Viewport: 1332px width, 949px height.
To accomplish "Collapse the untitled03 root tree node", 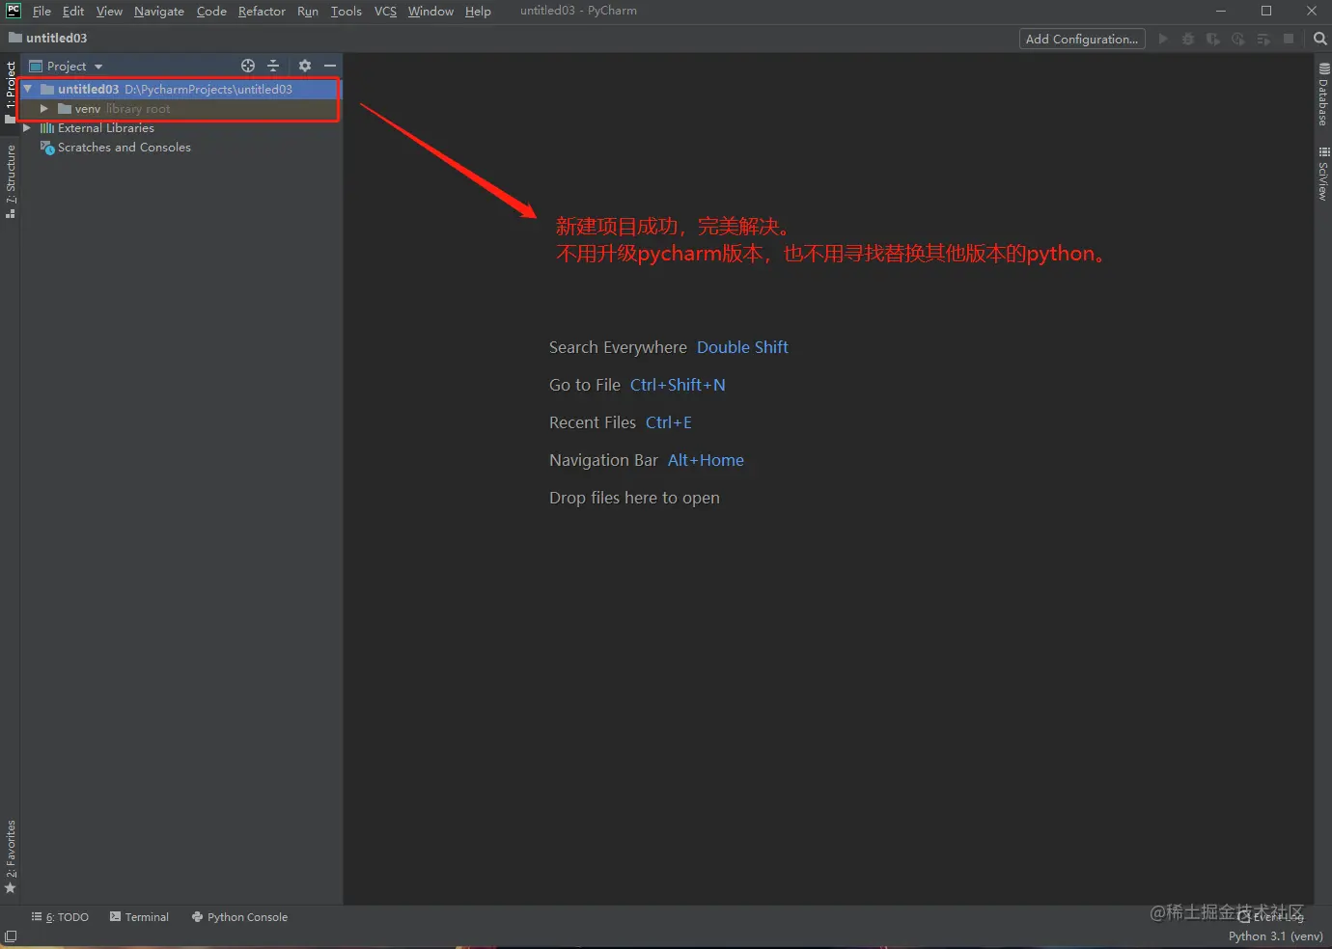I will coord(28,89).
